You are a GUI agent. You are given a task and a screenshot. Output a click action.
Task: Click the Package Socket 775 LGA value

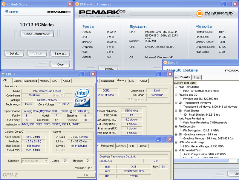pyautogui.click(x=47, y=100)
